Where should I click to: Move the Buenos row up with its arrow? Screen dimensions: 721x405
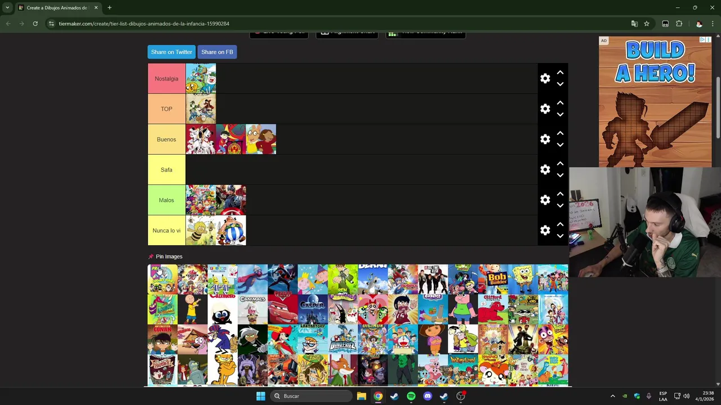pyautogui.click(x=560, y=133)
